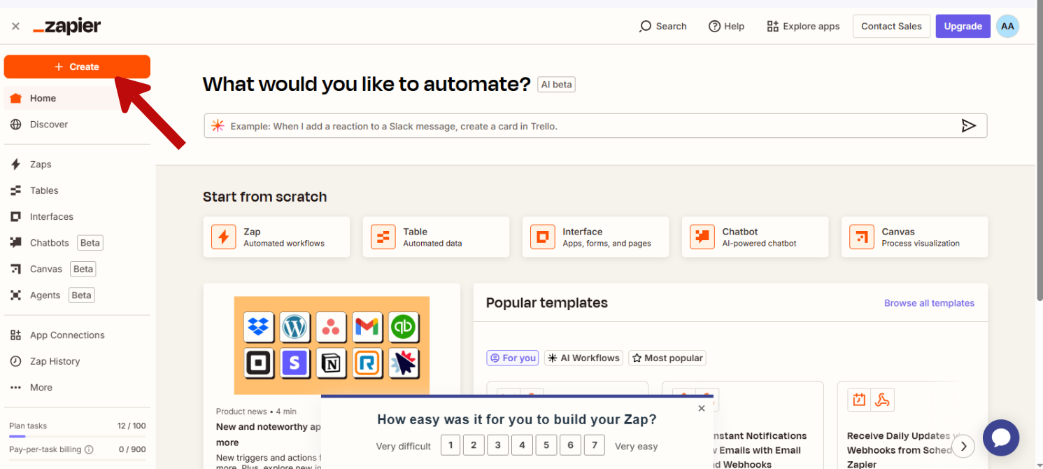Rate Zap building ease as 7
The height and width of the screenshot is (469, 1043).
594,445
